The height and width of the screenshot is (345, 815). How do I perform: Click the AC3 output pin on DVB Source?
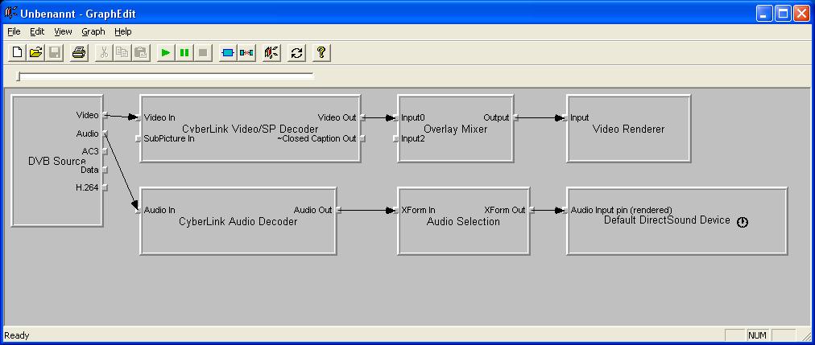[x=105, y=151]
